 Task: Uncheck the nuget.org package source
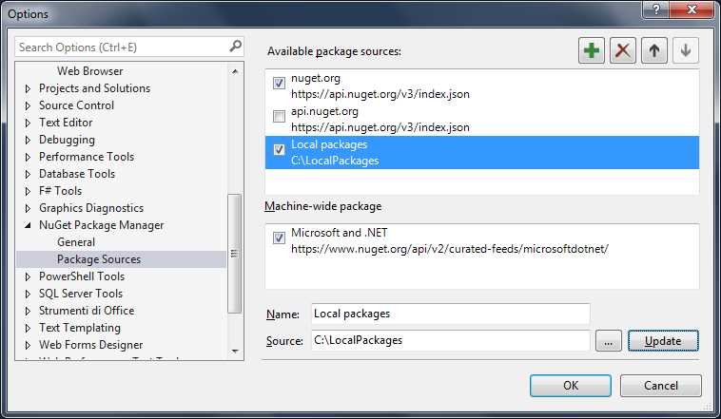(279, 84)
